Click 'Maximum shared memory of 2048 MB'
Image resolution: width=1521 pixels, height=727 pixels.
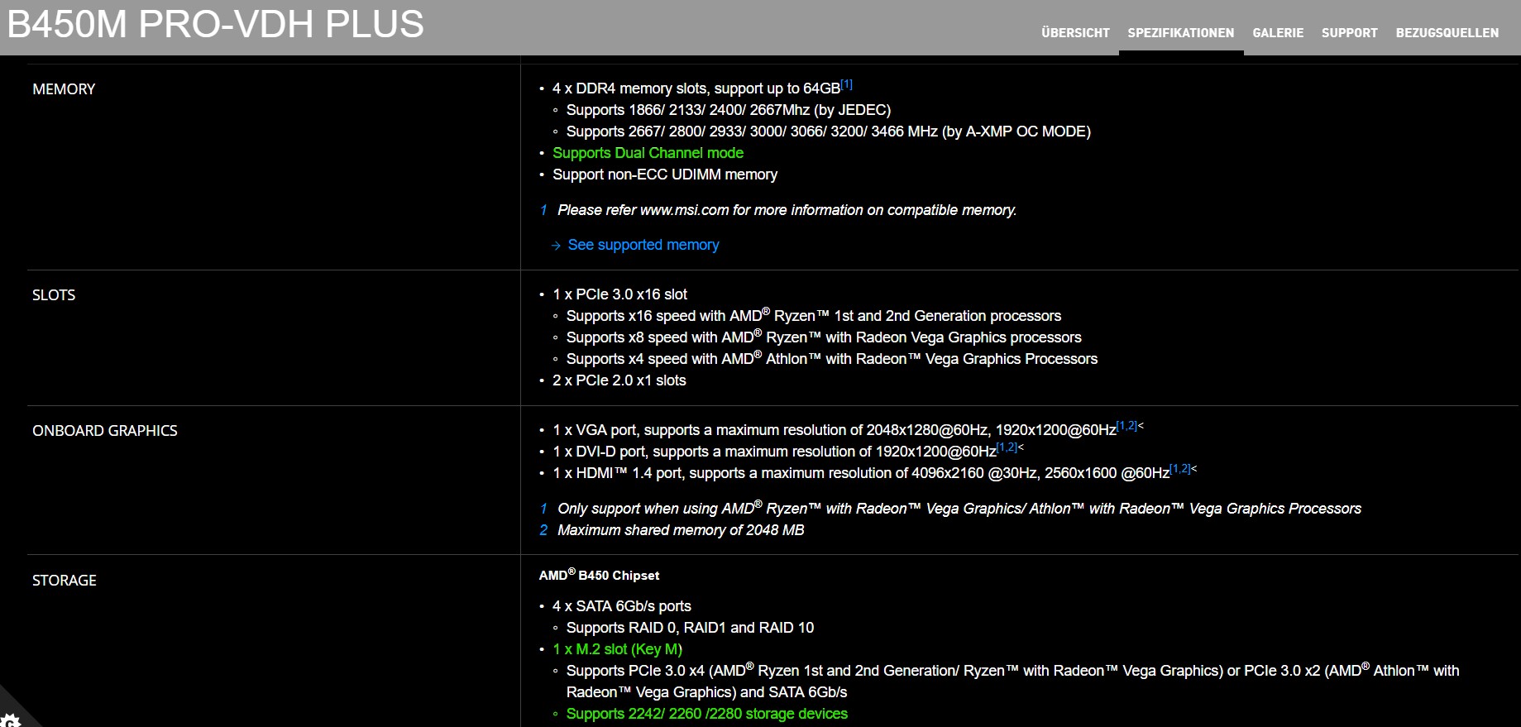(681, 530)
